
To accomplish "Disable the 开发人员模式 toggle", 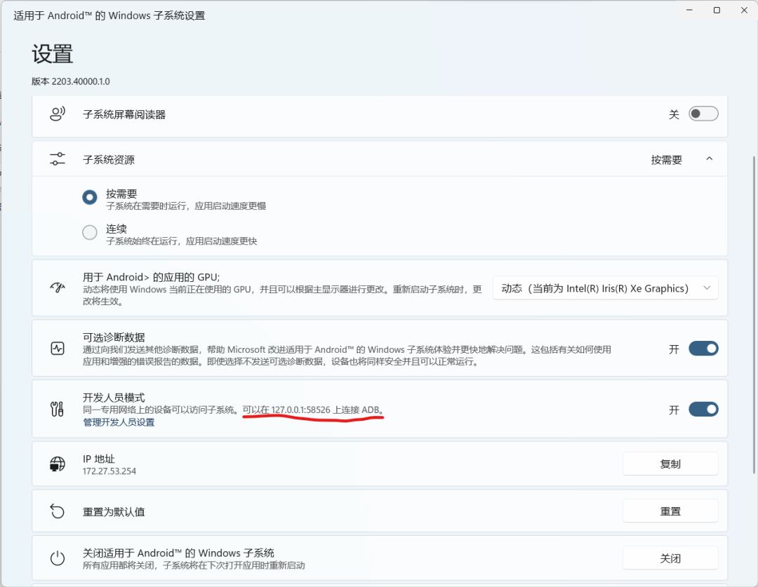I will (x=703, y=409).
